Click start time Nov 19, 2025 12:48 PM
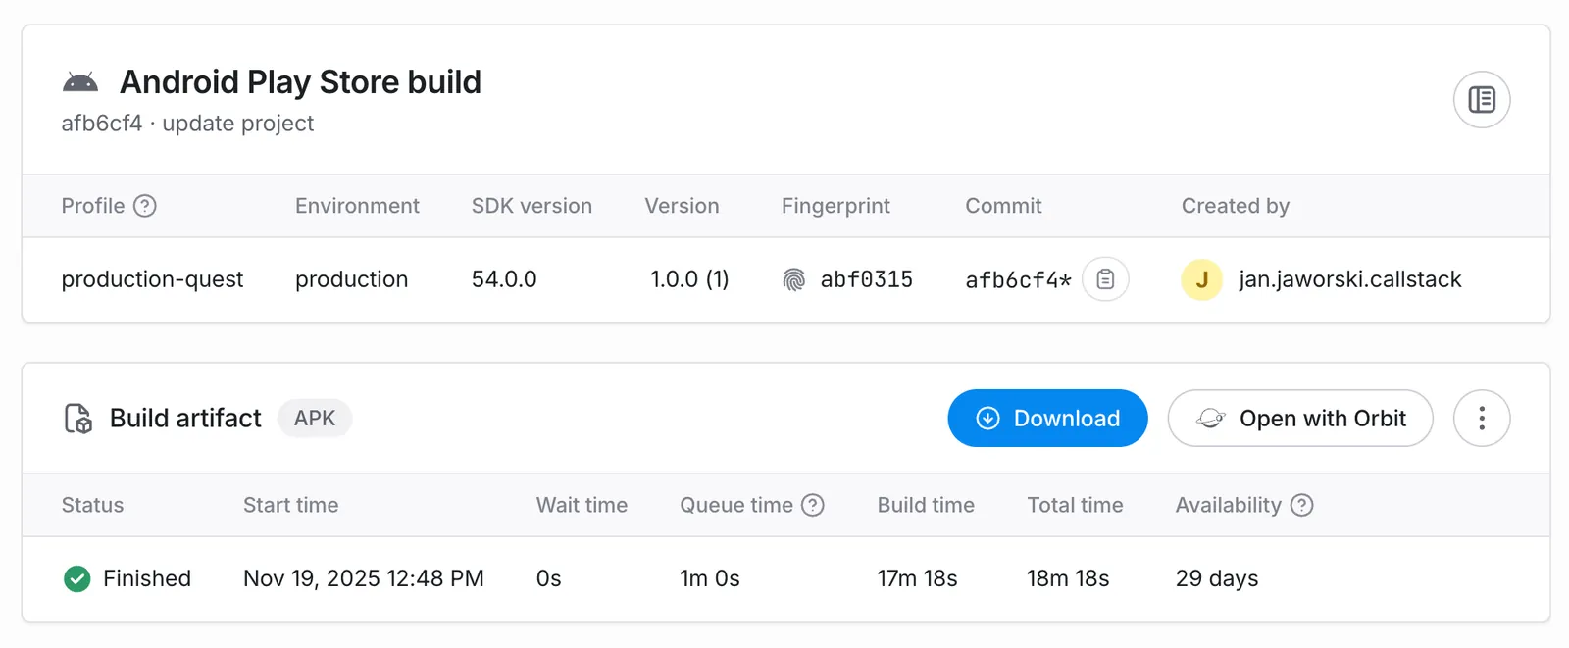 click(364, 579)
